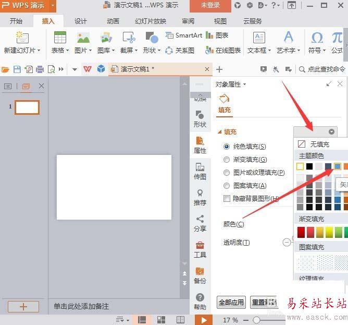Switch to Slide Show (幻灯片放映) tab
Image resolution: width=348 pixels, height=325 pixels.
click(151, 21)
